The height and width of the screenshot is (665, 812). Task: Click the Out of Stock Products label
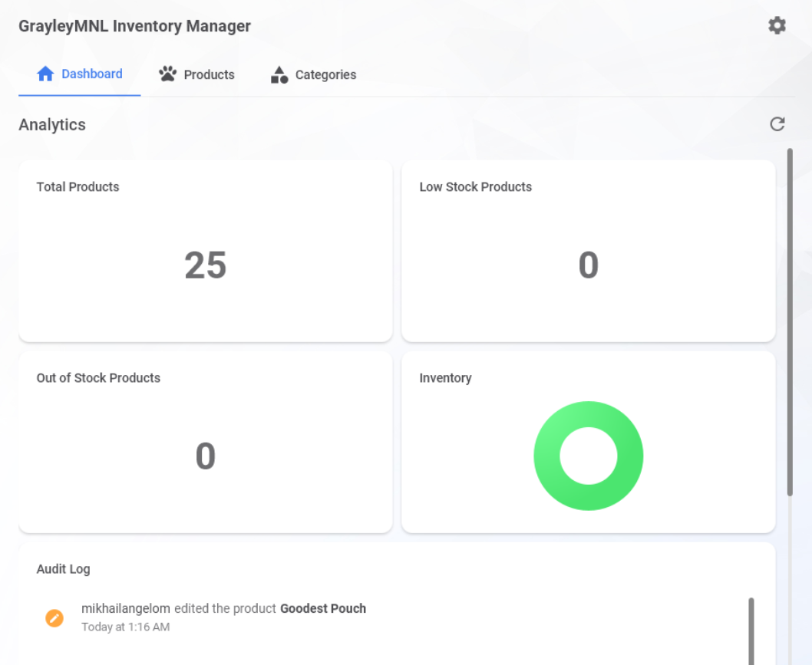[x=98, y=378]
